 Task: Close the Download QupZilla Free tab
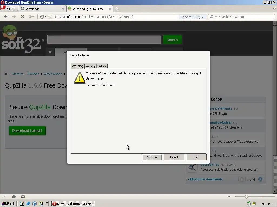[110, 9]
